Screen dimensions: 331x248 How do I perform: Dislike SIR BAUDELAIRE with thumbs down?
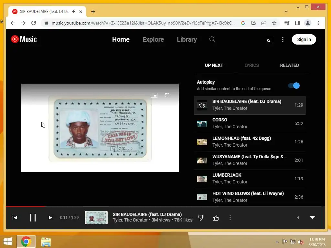coord(201,218)
